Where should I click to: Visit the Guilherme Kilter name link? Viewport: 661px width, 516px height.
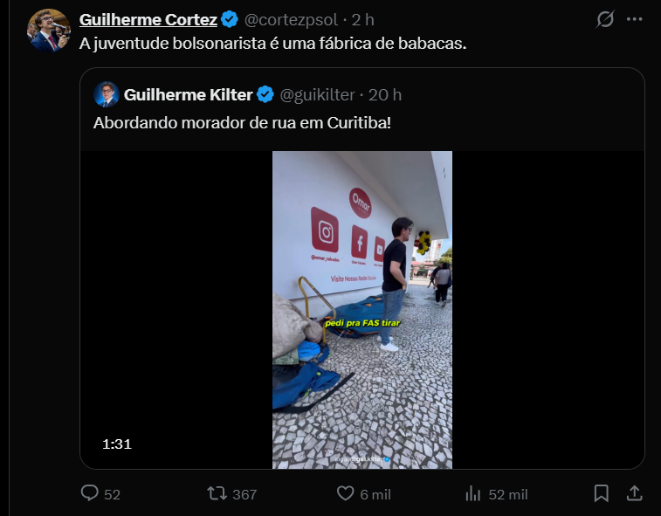click(187, 94)
